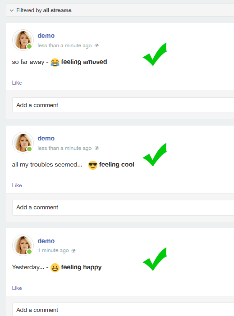Viewport: 234px width, 316px height.
Task: Like the 'so far away' post
Action: [17, 83]
